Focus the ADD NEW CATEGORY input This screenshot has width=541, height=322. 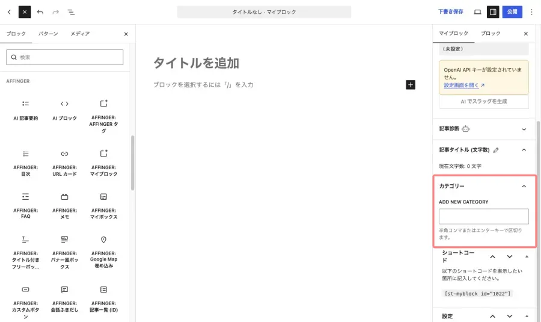pyautogui.click(x=483, y=216)
